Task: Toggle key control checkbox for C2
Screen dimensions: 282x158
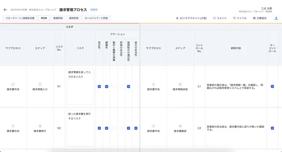Action: (x=272, y=128)
